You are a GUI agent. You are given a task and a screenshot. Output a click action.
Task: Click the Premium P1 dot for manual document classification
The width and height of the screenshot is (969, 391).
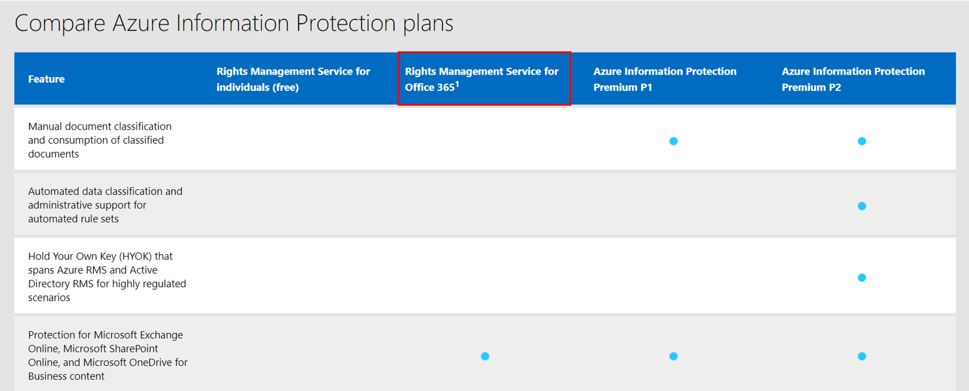pos(673,141)
